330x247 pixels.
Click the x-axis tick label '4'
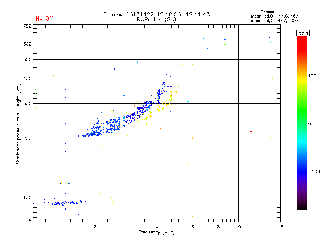[x=157, y=227]
